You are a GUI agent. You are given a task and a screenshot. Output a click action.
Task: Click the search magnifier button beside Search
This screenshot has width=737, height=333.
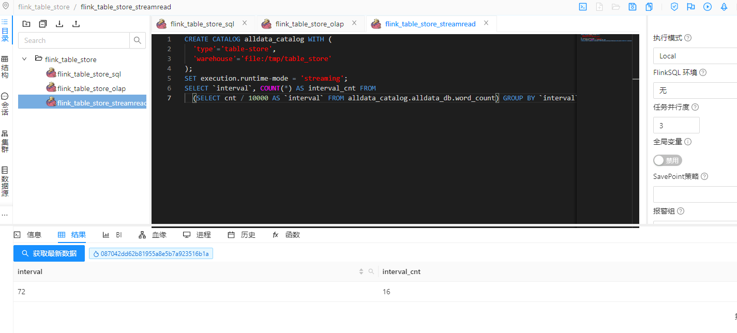coord(138,40)
